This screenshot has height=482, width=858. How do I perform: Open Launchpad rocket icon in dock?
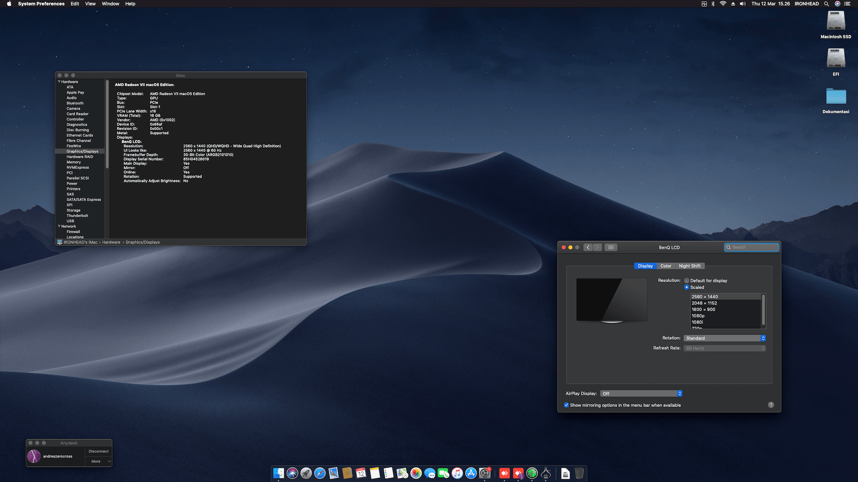tap(306, 473)
